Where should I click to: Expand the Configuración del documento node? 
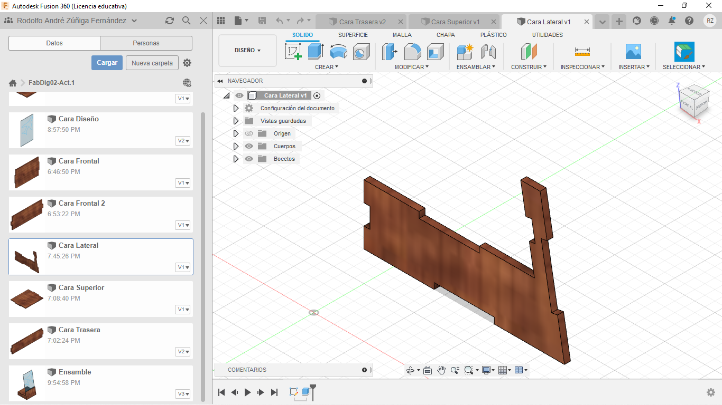[236, 108]
